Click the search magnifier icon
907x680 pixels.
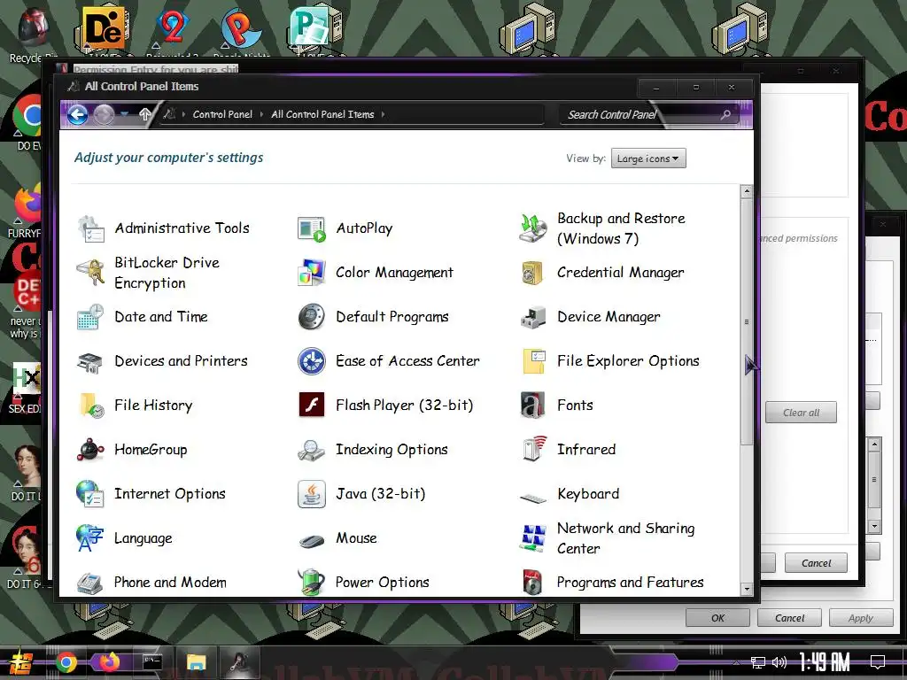point(725,114)
